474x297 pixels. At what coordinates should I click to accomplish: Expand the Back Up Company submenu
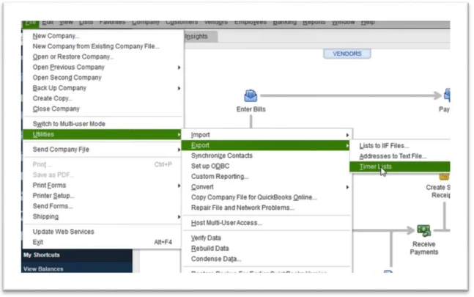point(59,88)
